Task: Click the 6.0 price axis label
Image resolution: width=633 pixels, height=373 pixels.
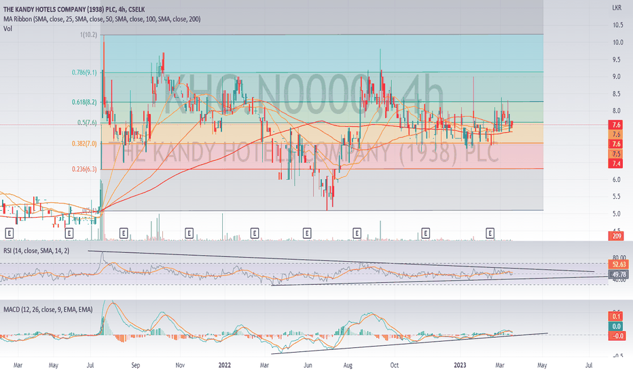Action: click(617, 180)
